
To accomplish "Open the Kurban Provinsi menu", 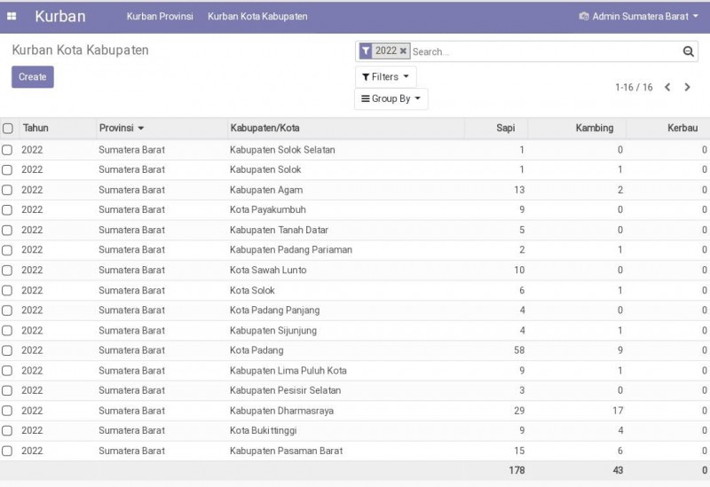I will pos(160,16).
